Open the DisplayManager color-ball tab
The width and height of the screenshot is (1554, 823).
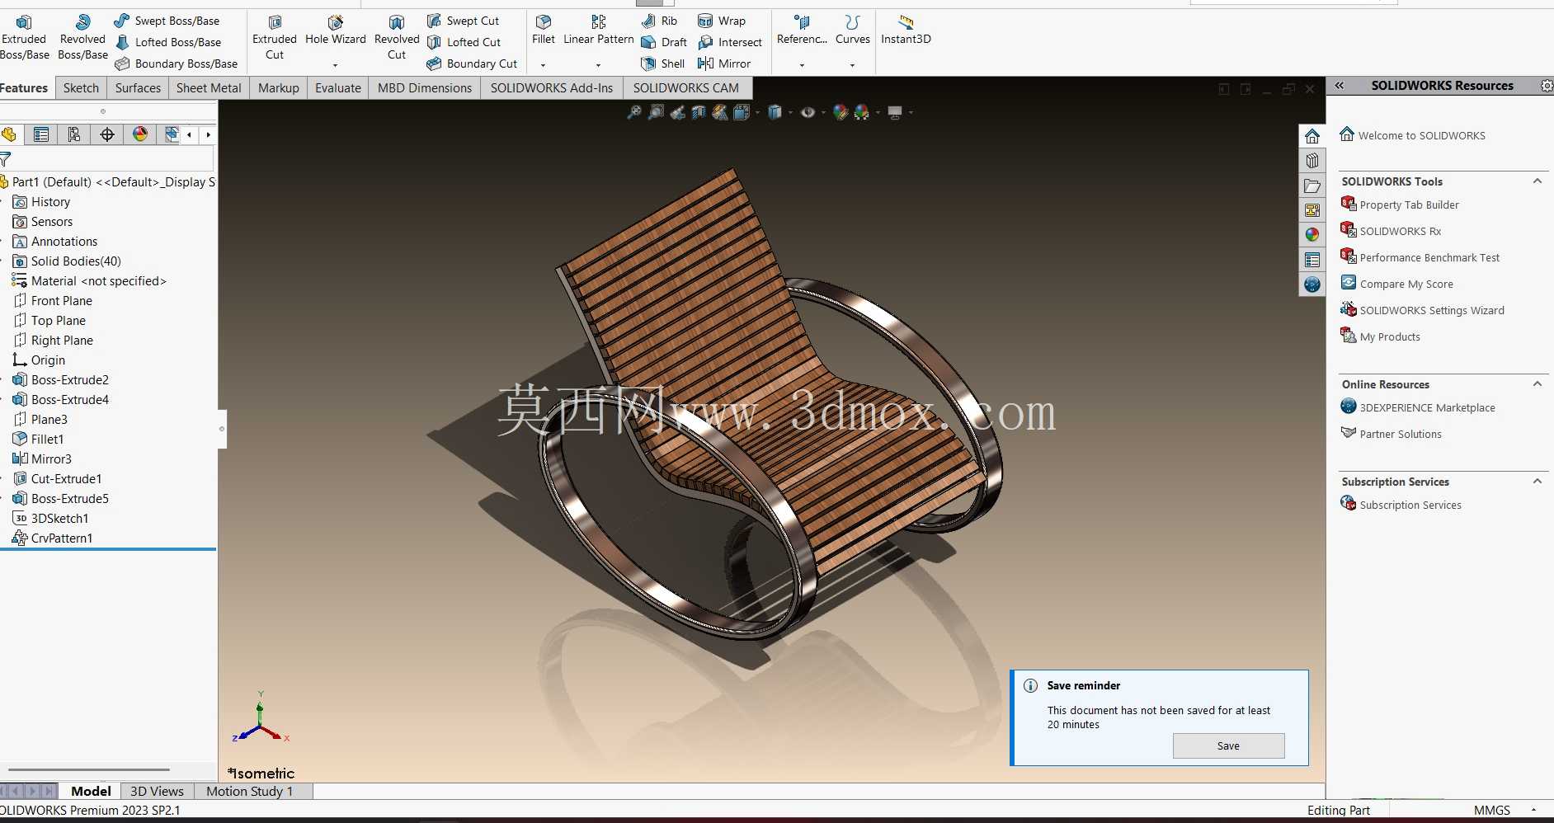(140, 134)
